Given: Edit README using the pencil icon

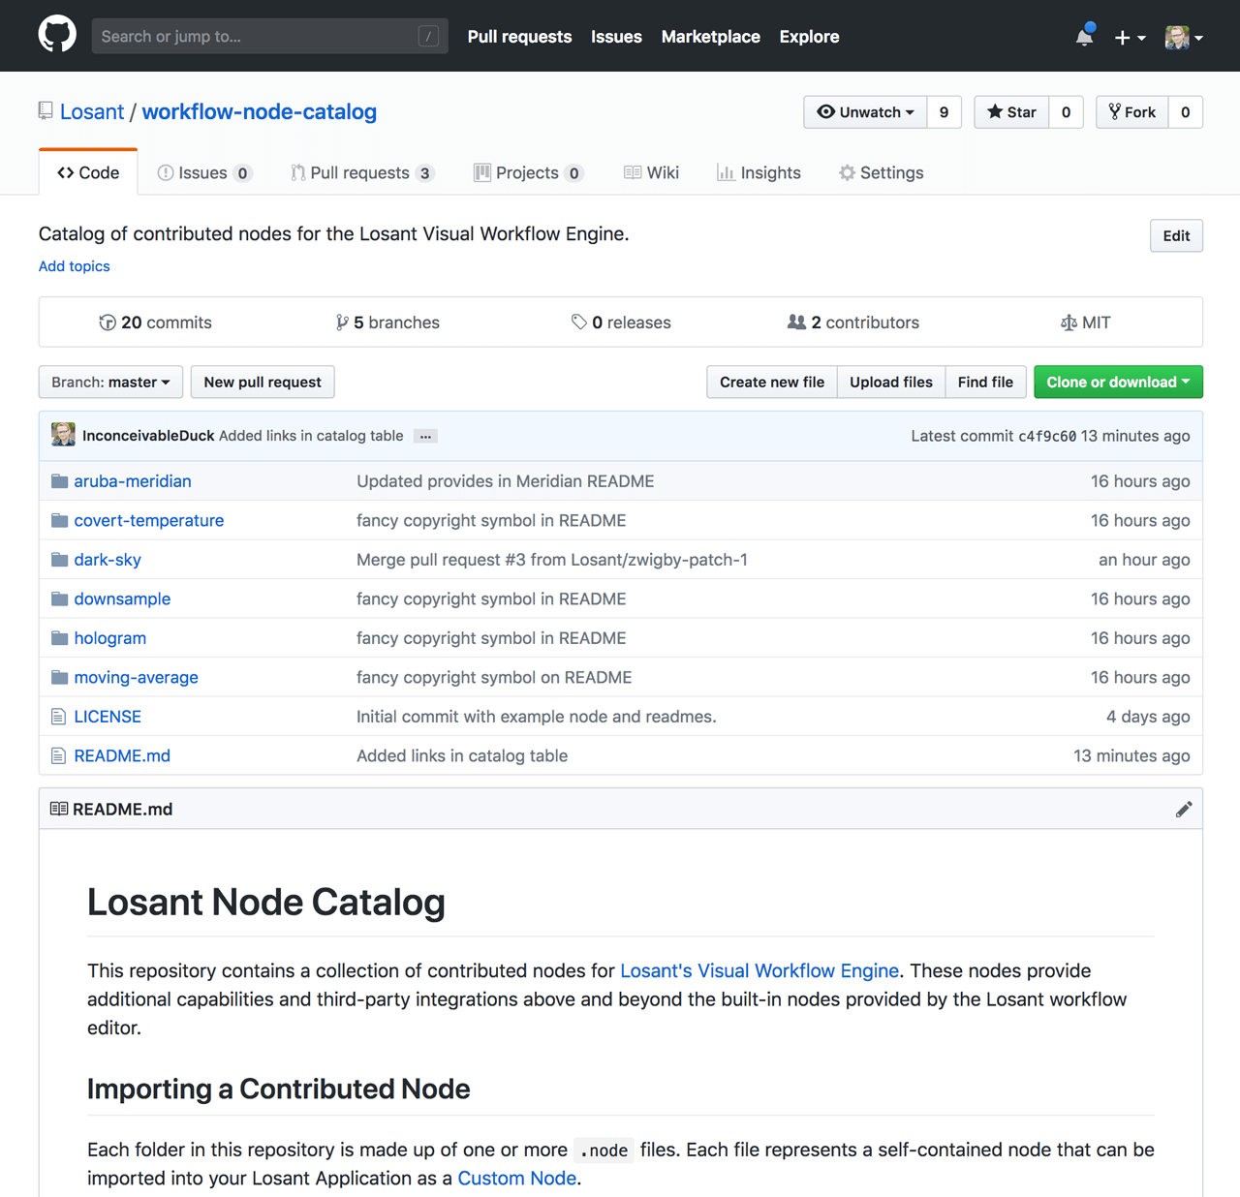Looking at the screenshot, I should click(x=1184, y=809).
